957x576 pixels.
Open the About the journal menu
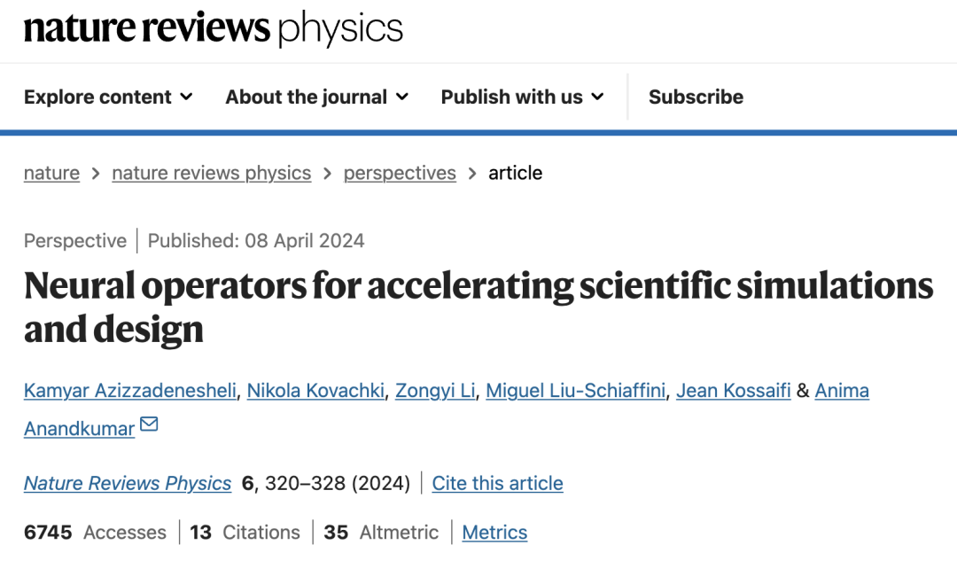pyautogui.click(x=316, y=97)
